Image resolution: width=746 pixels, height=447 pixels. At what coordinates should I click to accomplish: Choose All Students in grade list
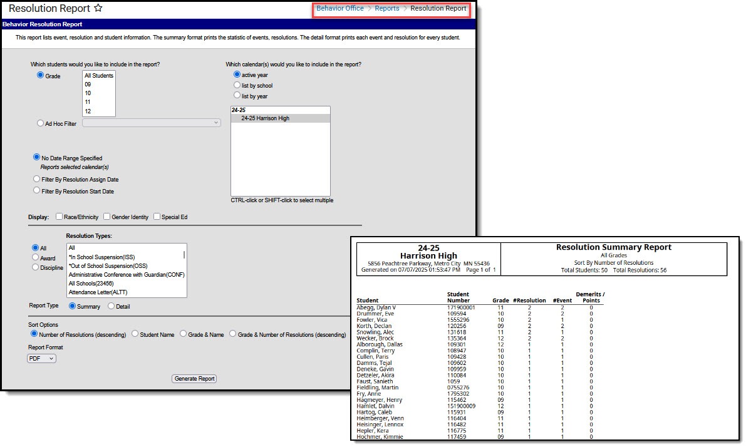(x=99, y=76)
